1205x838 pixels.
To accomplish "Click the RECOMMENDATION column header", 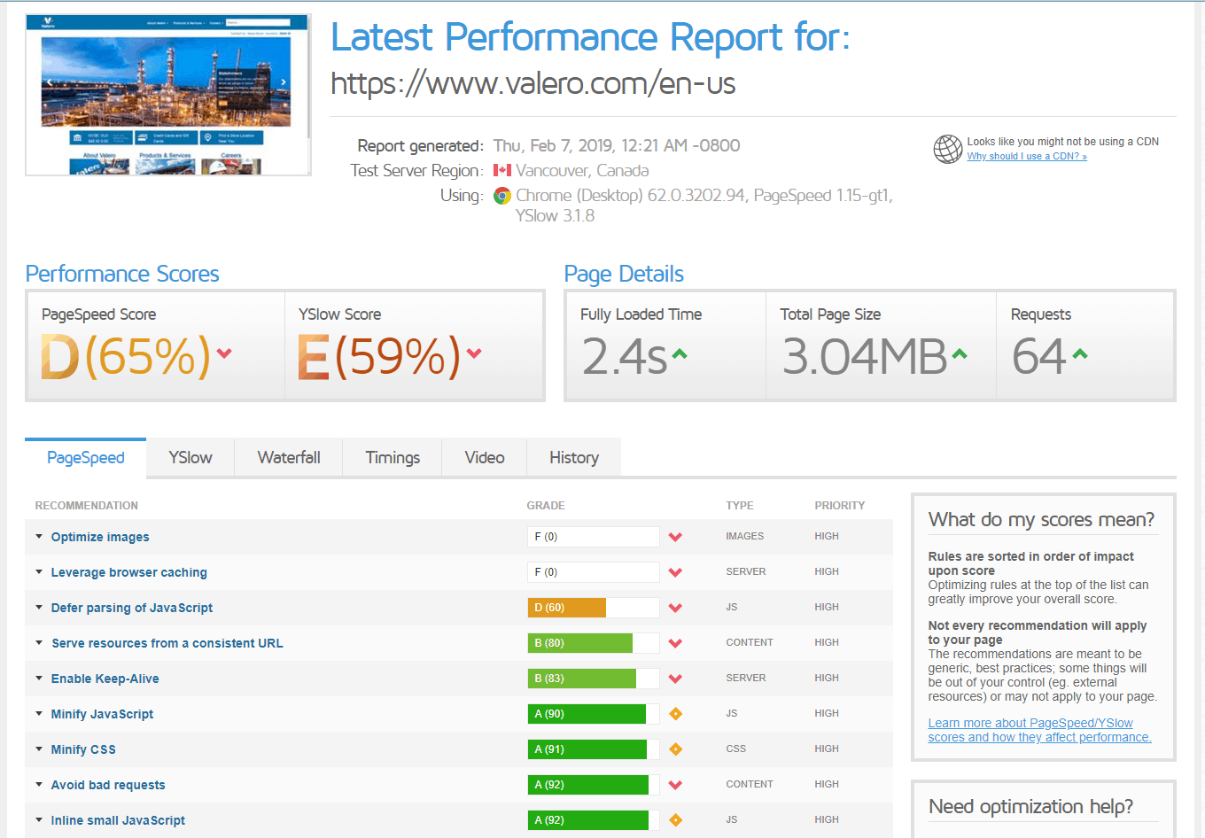I will (87, 506).
